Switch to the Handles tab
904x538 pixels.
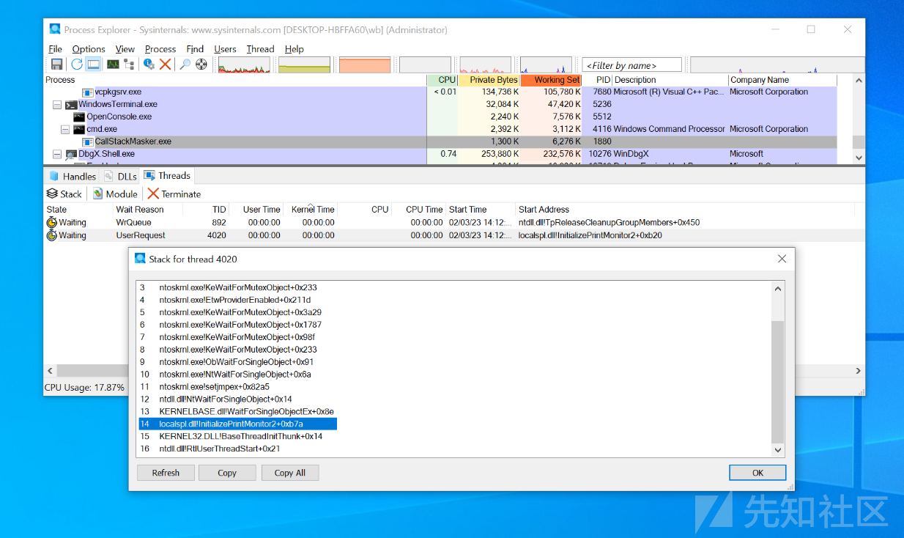click(73, 177)
